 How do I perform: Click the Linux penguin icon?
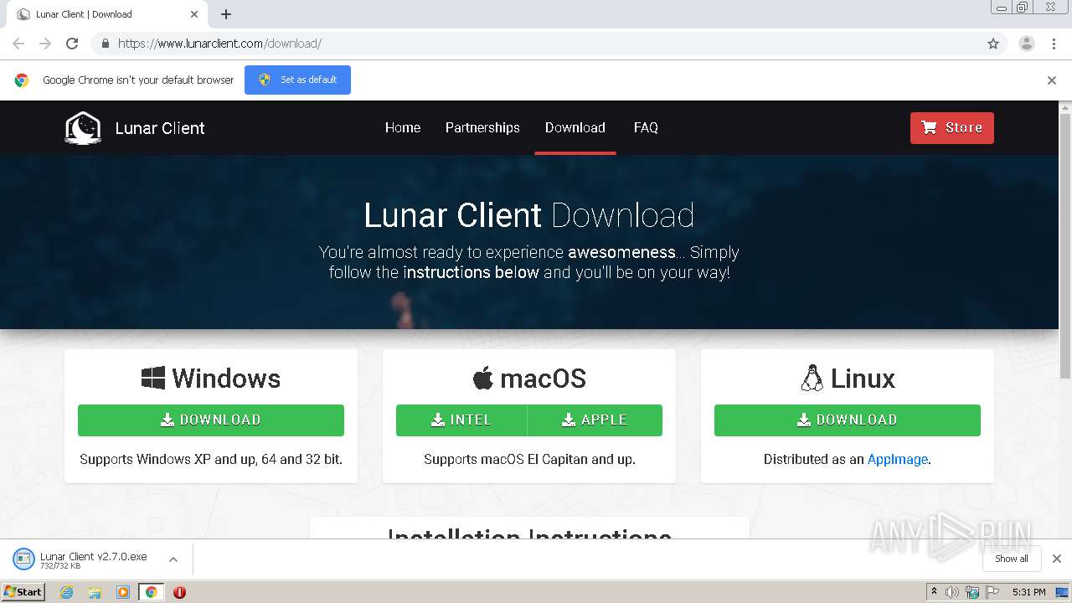tap(812, 378)
